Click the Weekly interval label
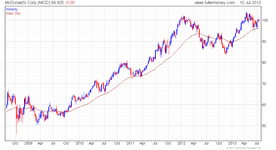 12,9
